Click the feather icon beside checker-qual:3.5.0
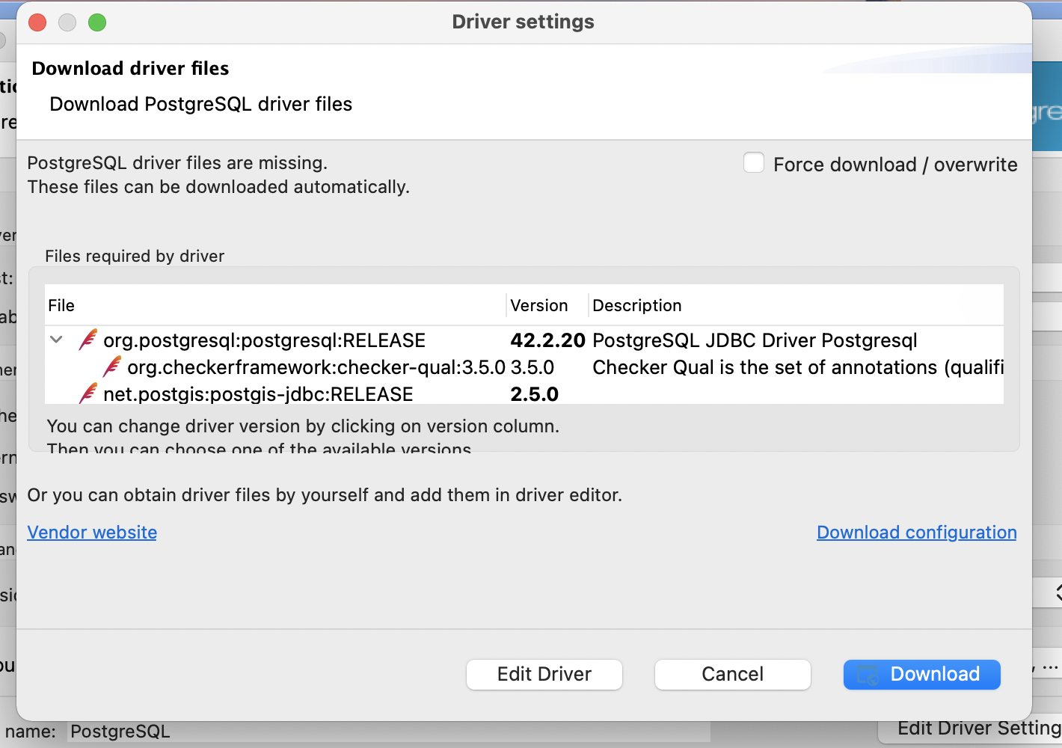 112,367
